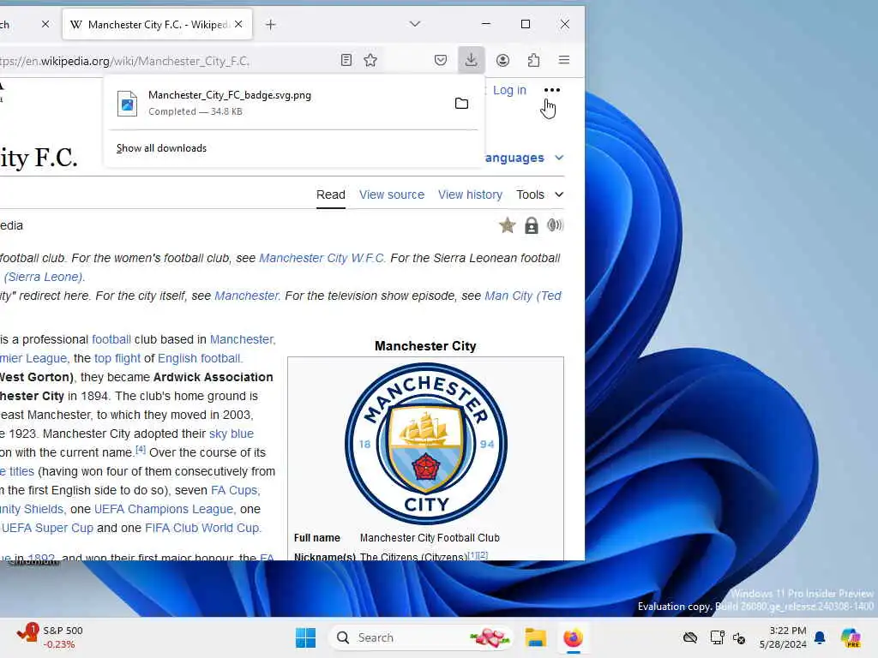
Task: Follow the English football link
Action: point(199,358)
